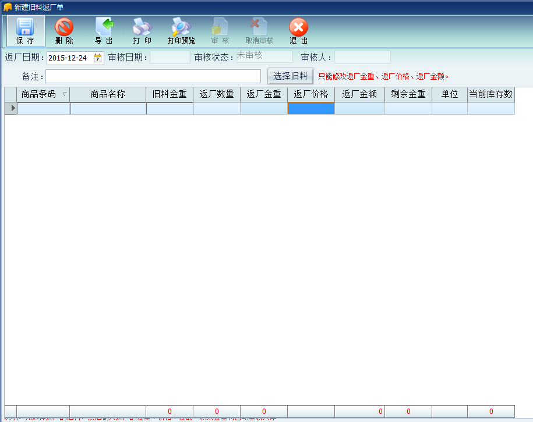This screenshot has width=533, height=422.
Task: Click the 商品名称 column header
Action: pyautogui.click(x=108, y=94)
